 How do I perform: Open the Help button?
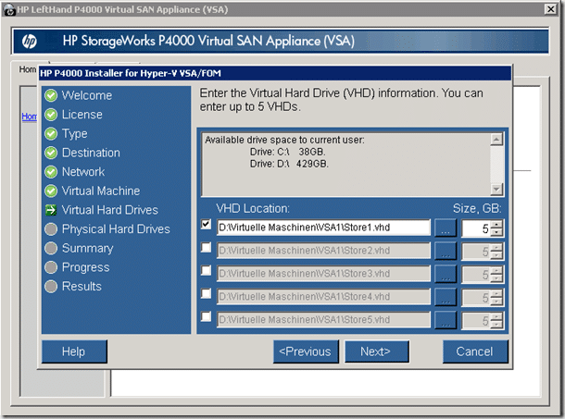(x=74, y=351)
